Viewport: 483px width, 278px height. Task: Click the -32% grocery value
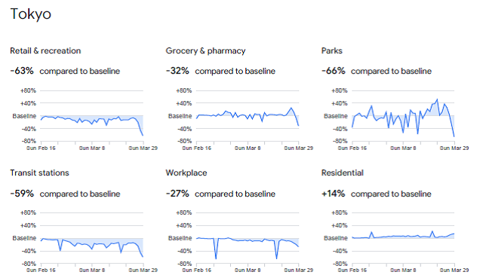pos(177,71)
